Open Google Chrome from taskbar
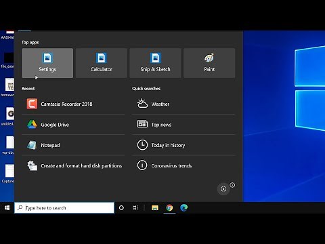Screen dimensions: 325x244 (x=169, y=207)
